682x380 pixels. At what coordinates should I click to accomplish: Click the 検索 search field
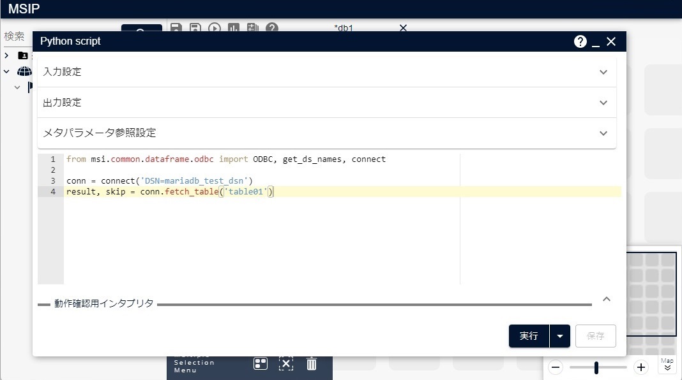[17, 36]
